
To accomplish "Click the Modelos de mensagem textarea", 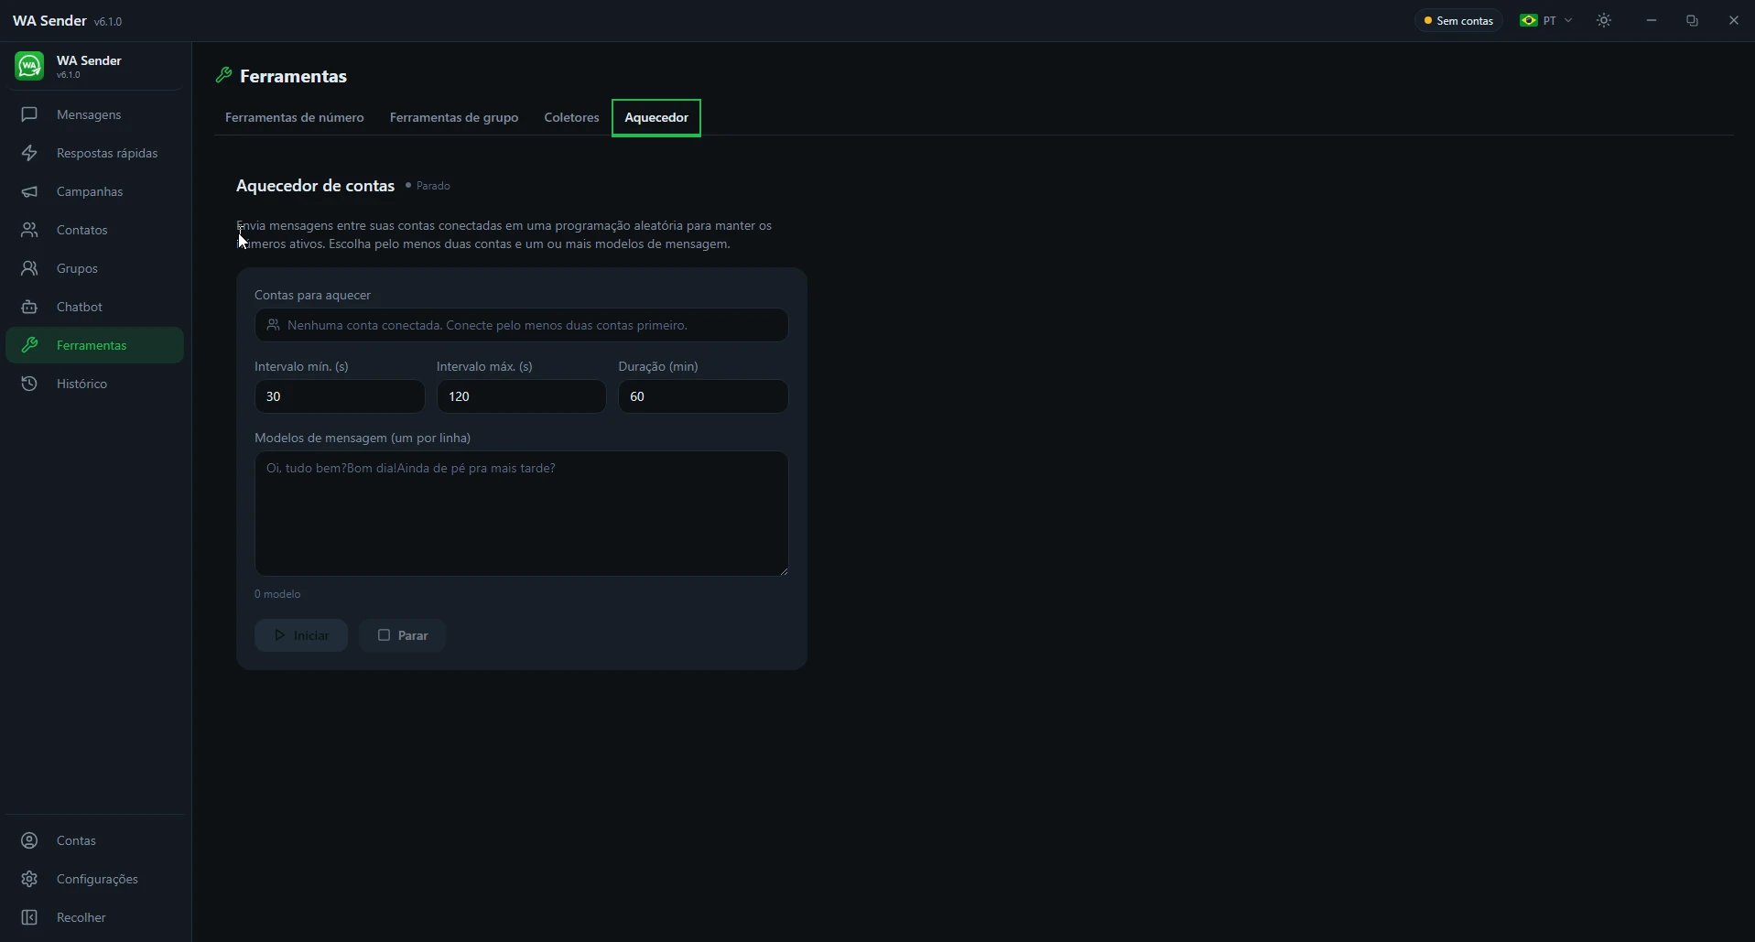I will (x=521, y=514).
